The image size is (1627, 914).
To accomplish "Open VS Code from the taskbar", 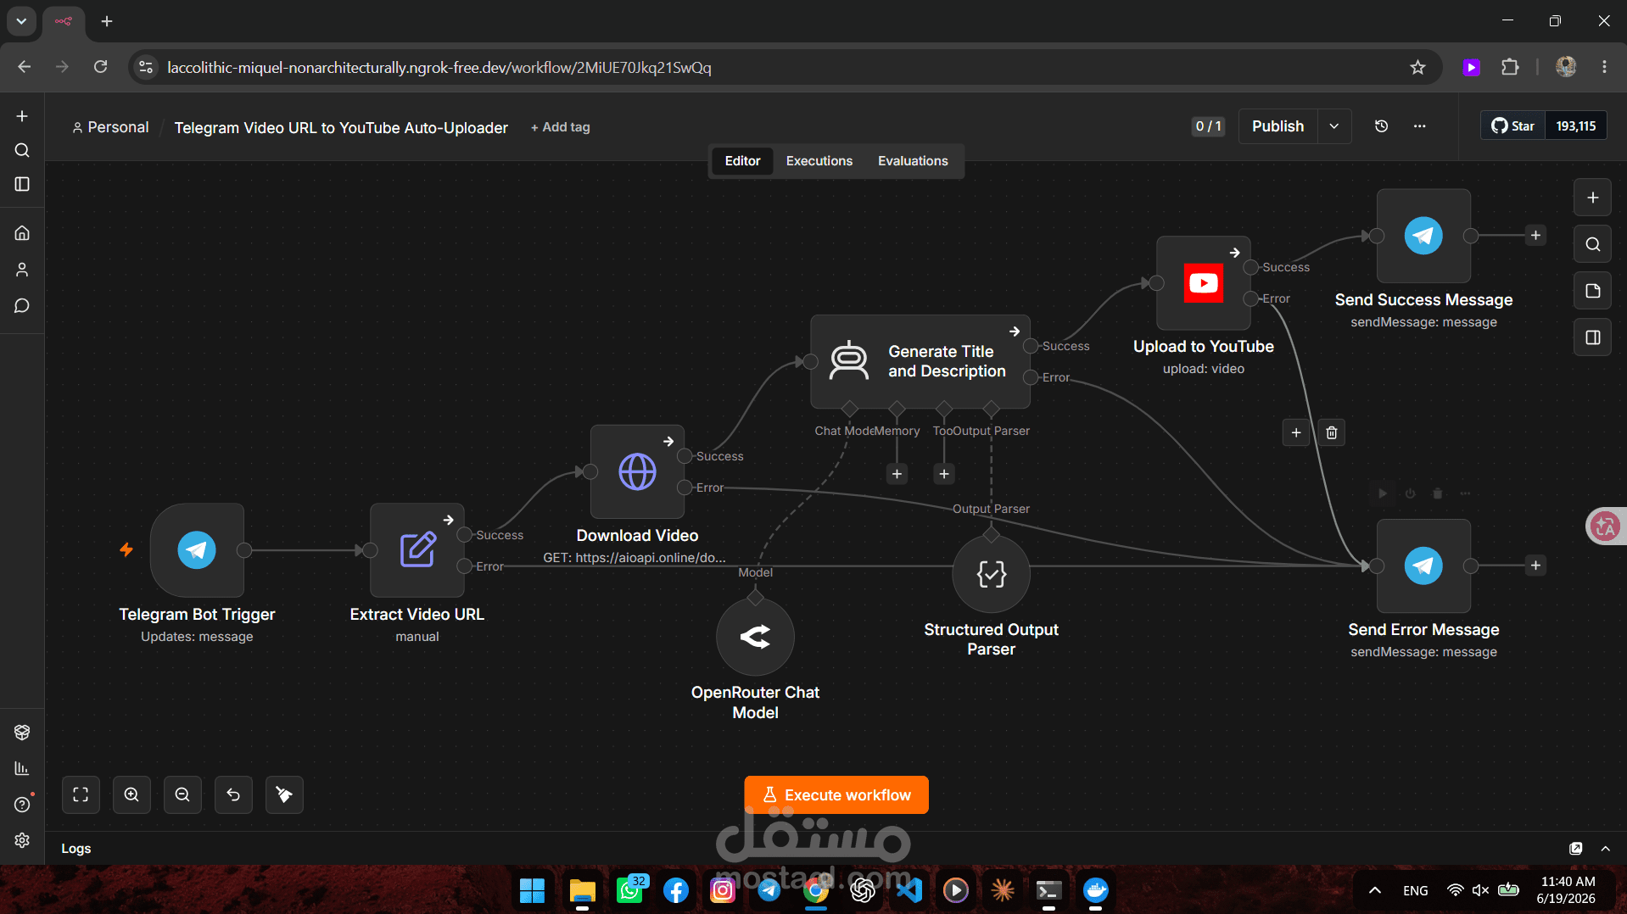I will pos(909,890).
